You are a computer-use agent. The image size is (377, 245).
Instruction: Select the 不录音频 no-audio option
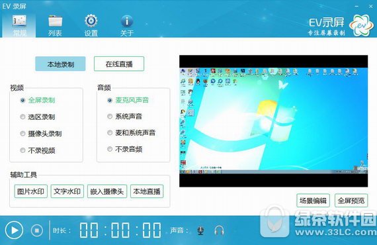[124, 149]
